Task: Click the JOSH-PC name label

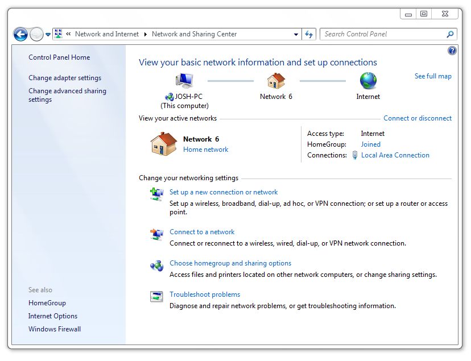Action: [x=189, y=97]
